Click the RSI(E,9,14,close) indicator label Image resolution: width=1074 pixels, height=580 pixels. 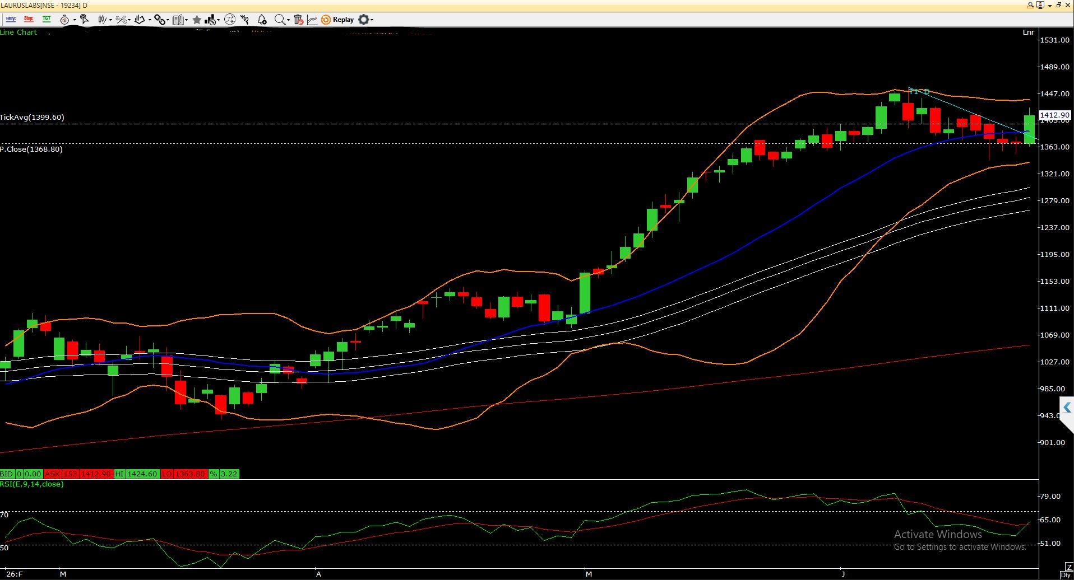click(32, 484)
